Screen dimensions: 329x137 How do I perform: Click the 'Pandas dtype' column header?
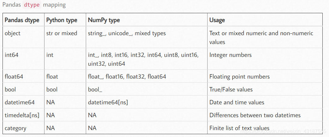(x=22, y=20)
